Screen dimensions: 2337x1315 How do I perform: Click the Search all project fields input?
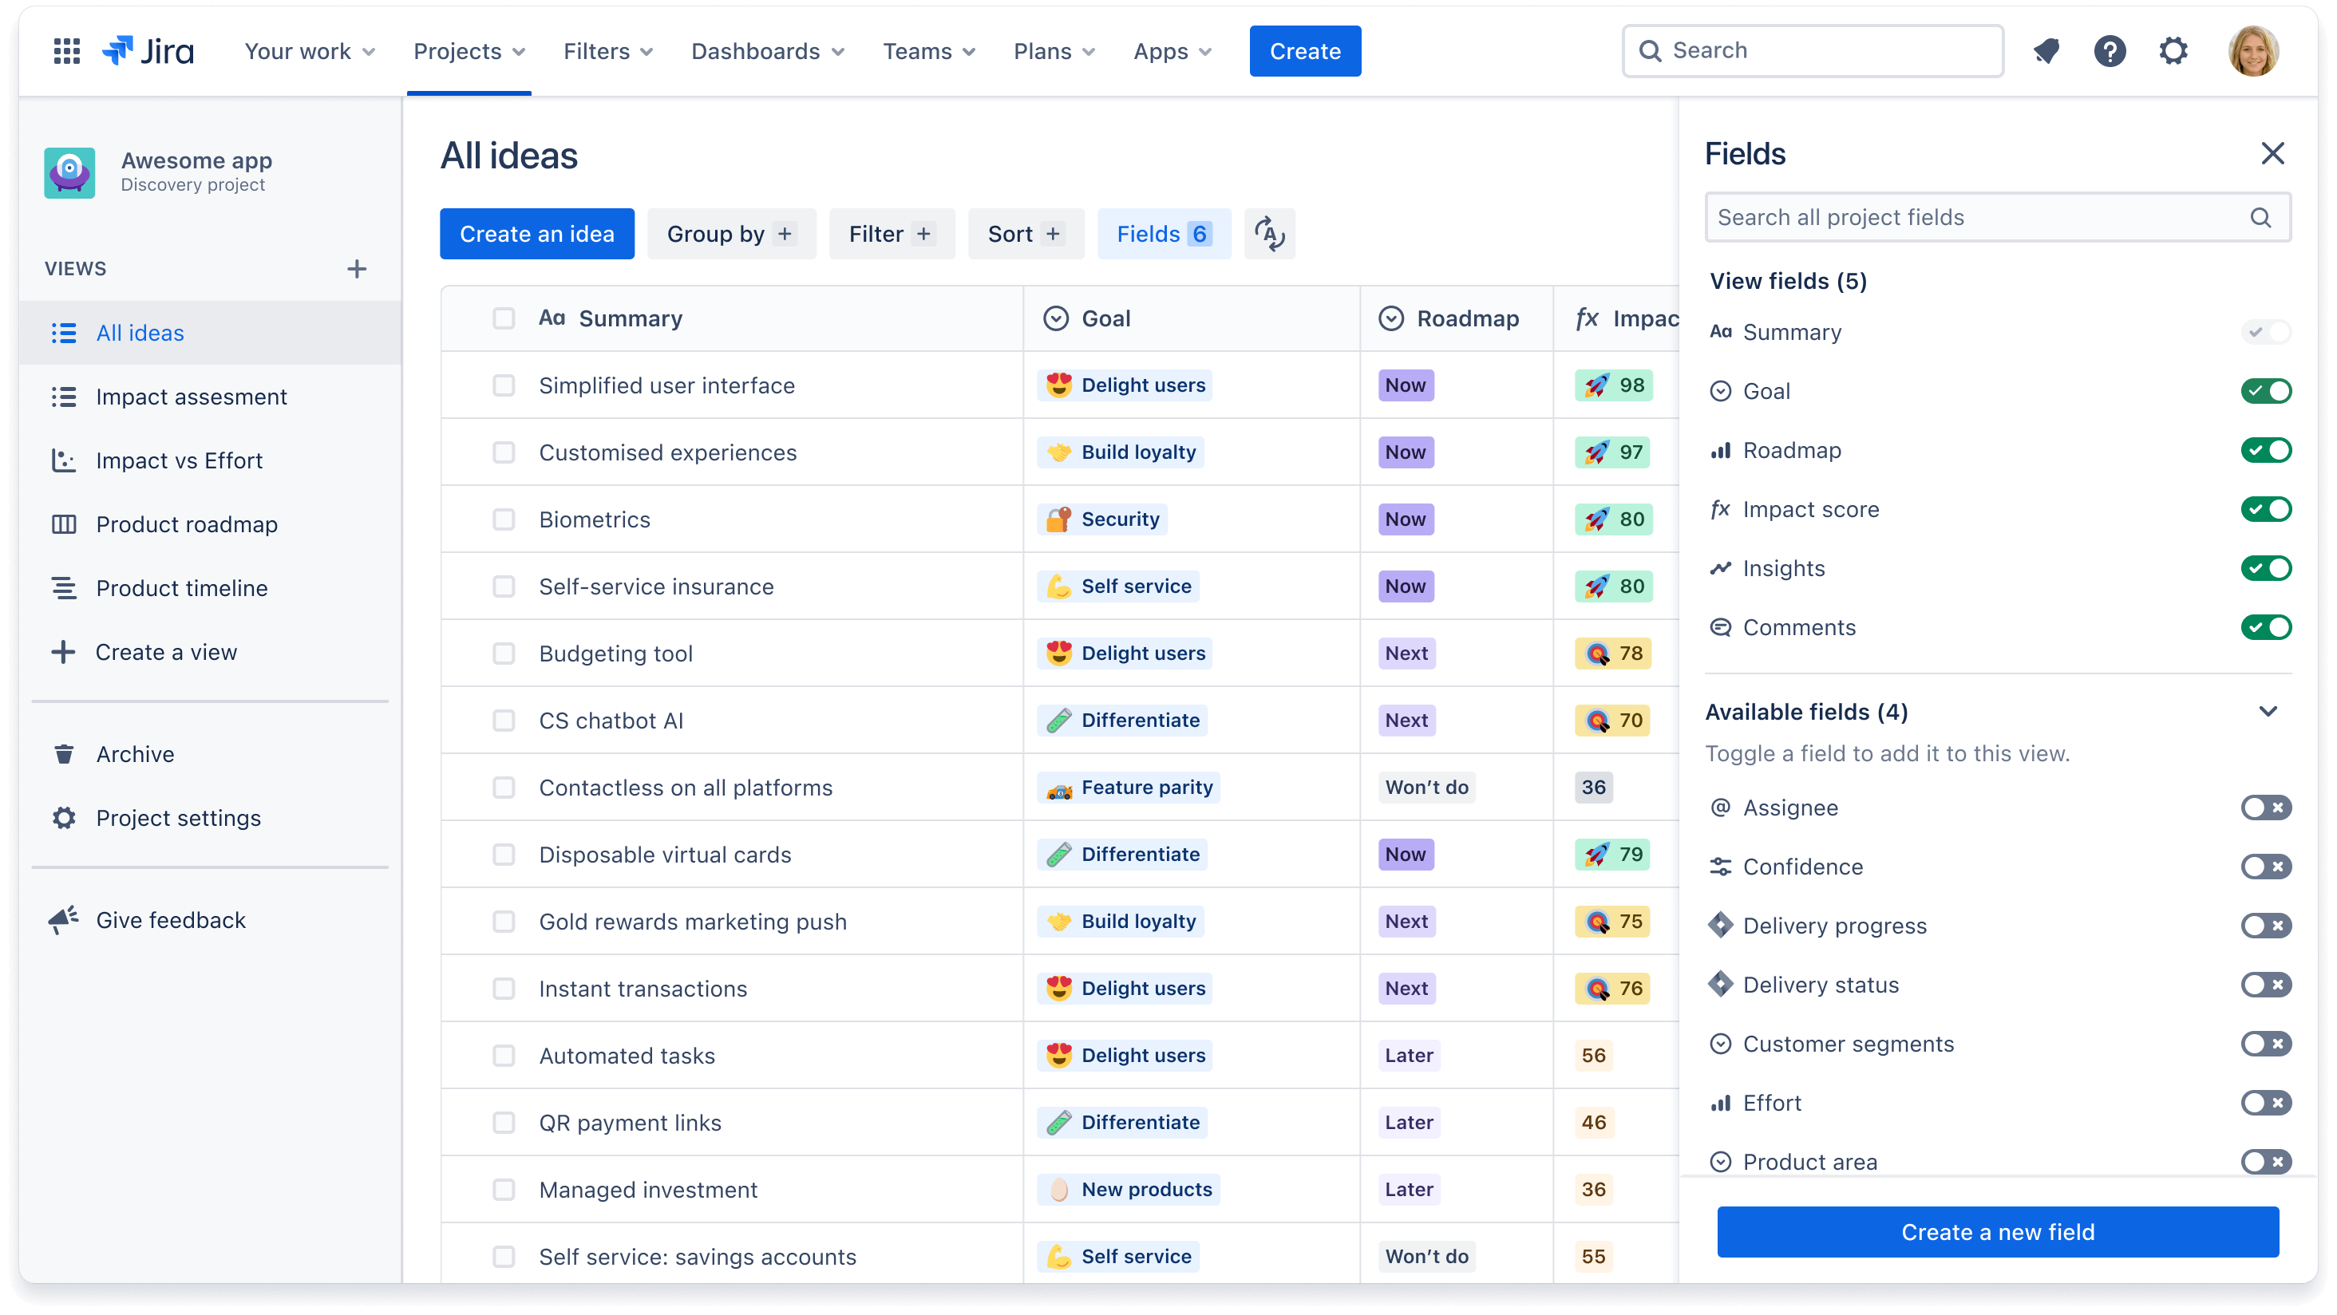(1997, 217)
